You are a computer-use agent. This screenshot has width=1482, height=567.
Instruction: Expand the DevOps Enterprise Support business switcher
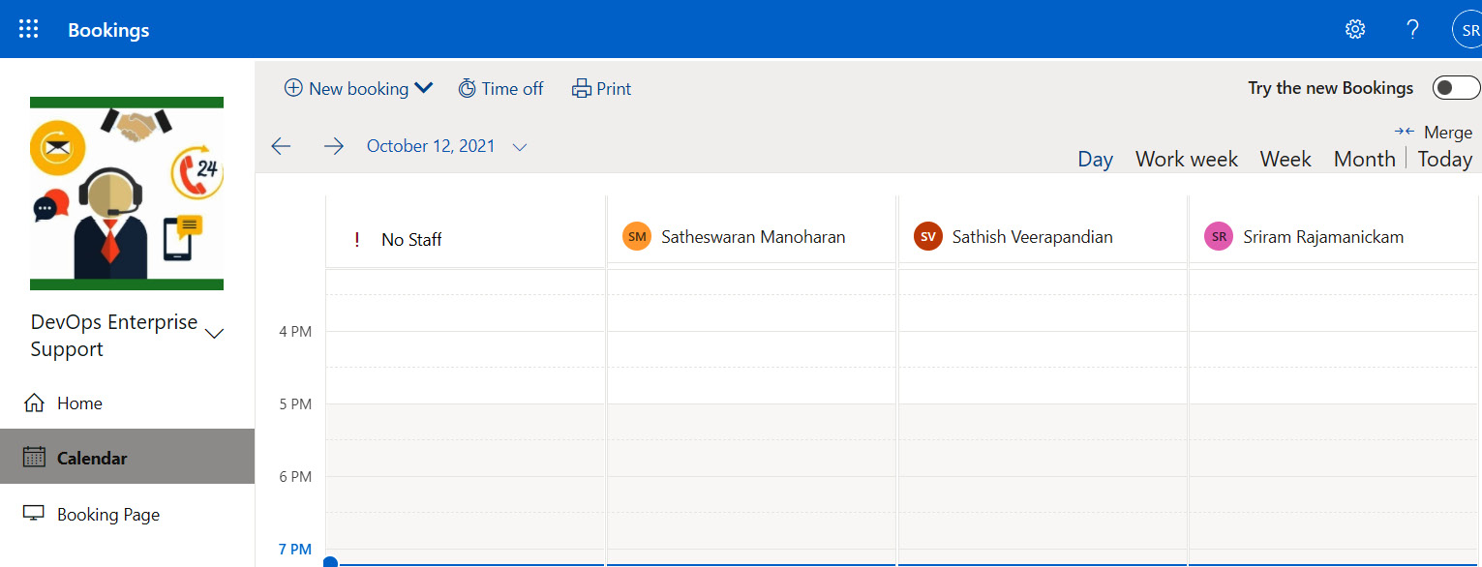[x=215, y=334]
